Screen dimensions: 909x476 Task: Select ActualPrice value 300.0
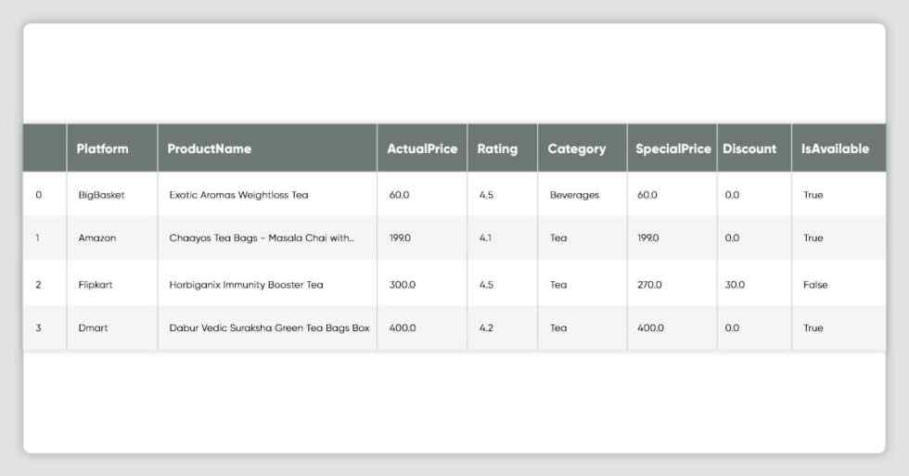403,285
